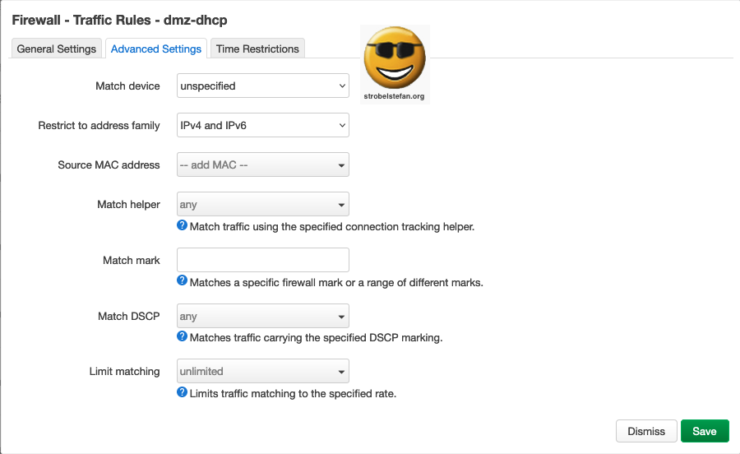Click the strobelstefan.org caption text
This screenshot has width=740, height=454.
tap(395, 96)
